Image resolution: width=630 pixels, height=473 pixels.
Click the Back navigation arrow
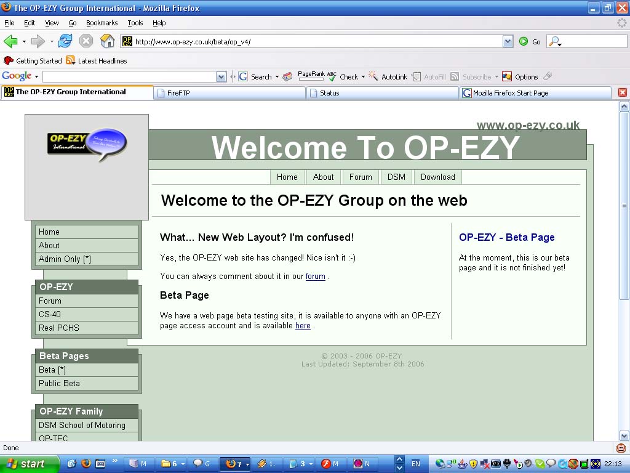10,41
